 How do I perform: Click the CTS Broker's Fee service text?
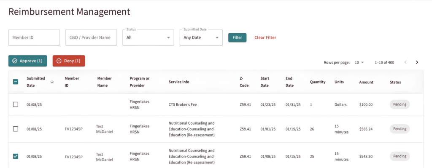pyautogui.click(x=183, y=105)
